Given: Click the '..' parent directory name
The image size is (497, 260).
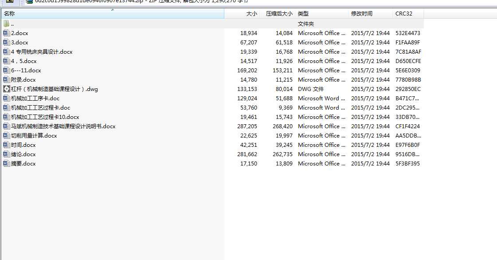Looking at the screenshot, I should (12, 24).
